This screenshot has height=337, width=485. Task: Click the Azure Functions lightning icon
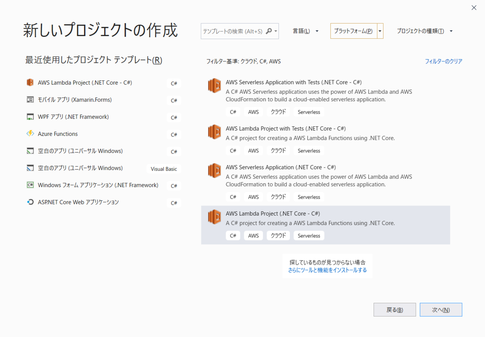pyautogui.click(x=30, y=134)
